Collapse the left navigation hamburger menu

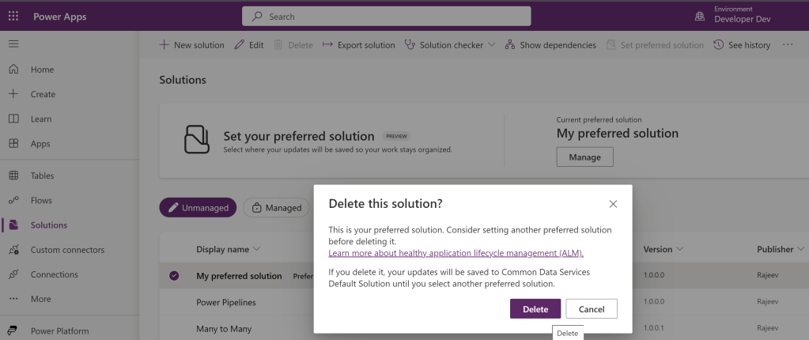click(x=13, y=44)
